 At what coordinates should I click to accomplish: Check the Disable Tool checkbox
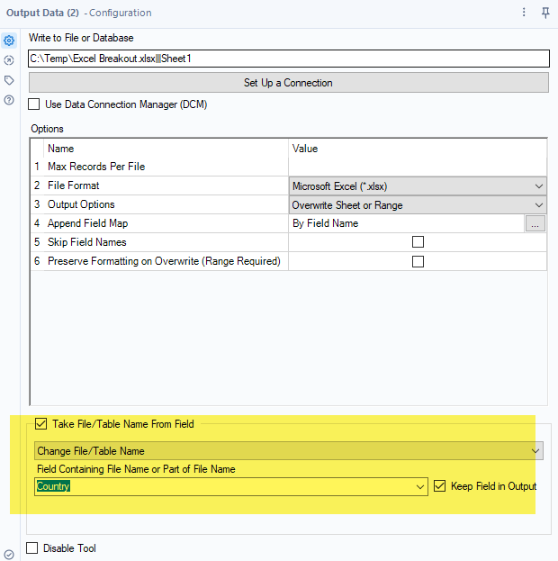tap(32, 548)
